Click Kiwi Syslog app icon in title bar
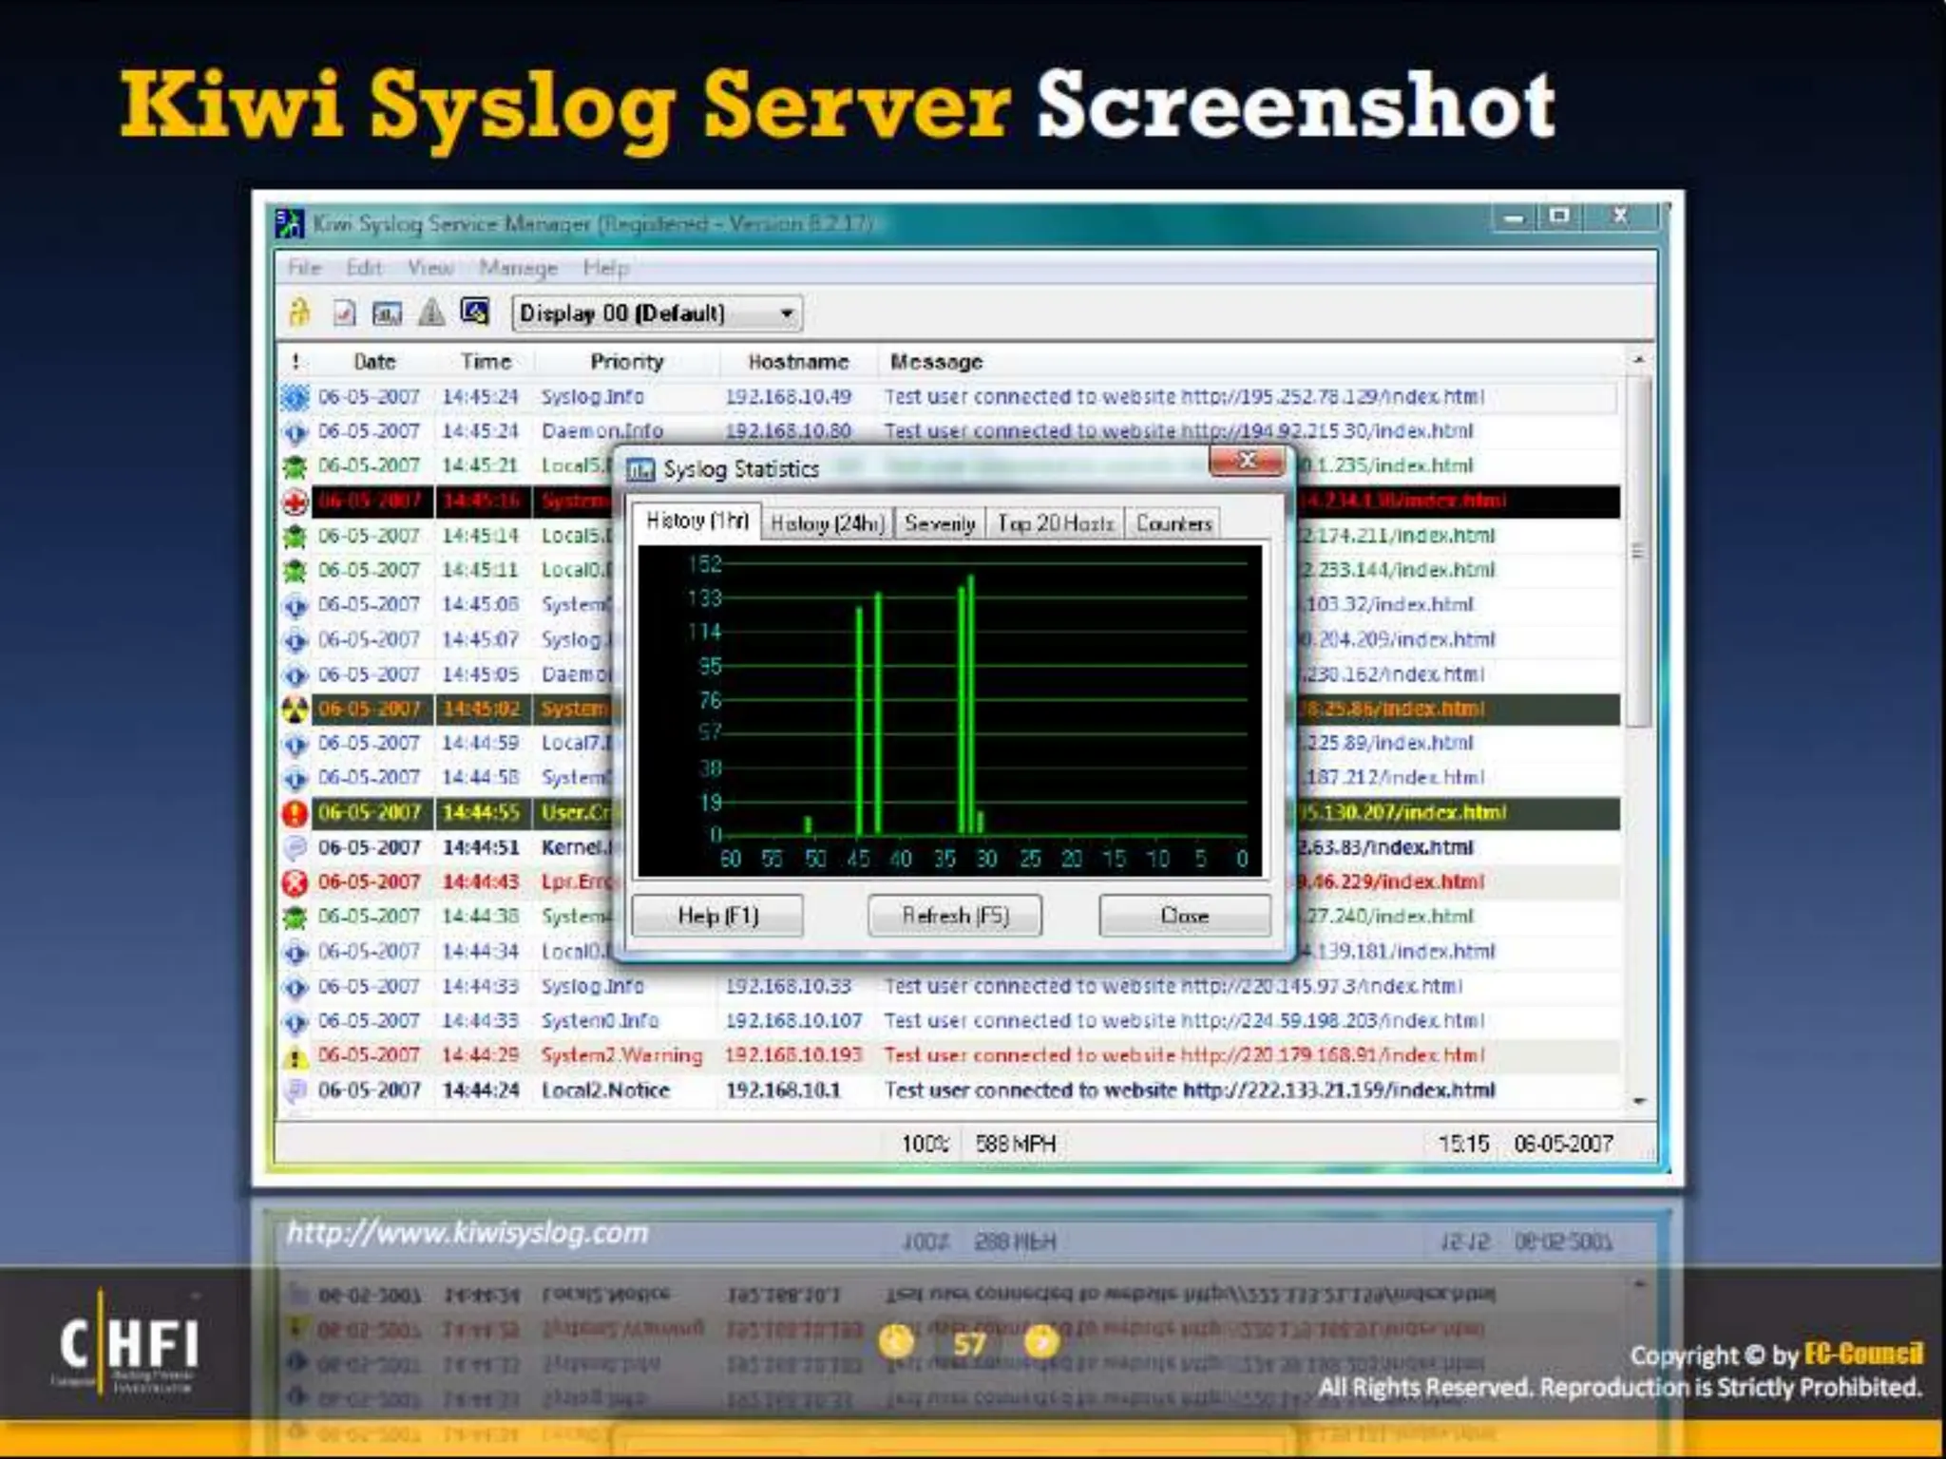 pyautogui.click(x=289, y=223)
